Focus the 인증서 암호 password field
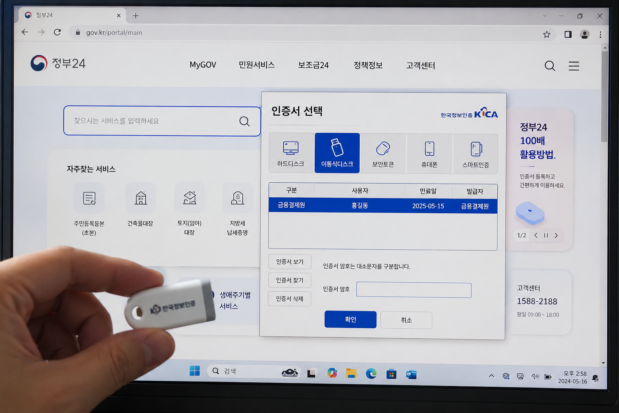 pos(414,290)
